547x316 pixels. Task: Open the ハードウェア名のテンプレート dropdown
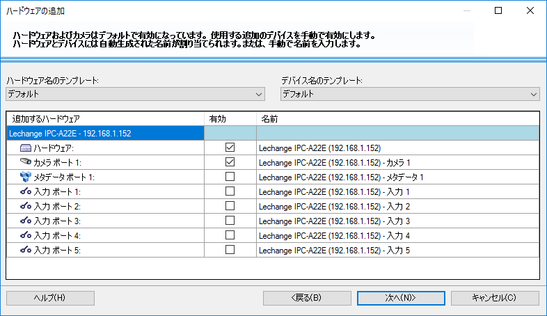[x=135, y=94]
